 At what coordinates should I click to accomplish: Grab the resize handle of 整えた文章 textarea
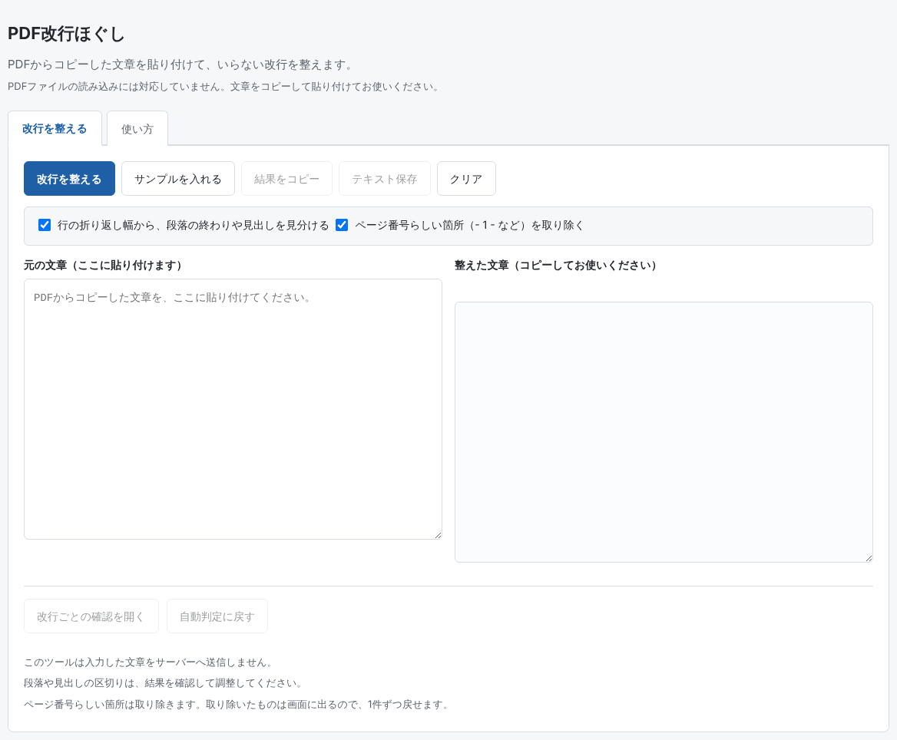pos(869,558)
